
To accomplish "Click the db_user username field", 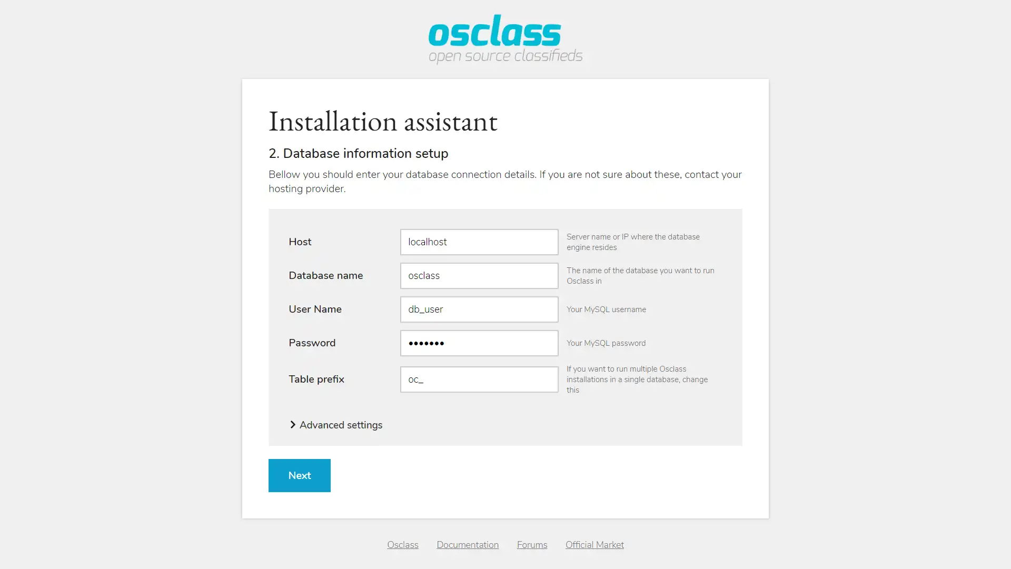I will click(479, 309).
